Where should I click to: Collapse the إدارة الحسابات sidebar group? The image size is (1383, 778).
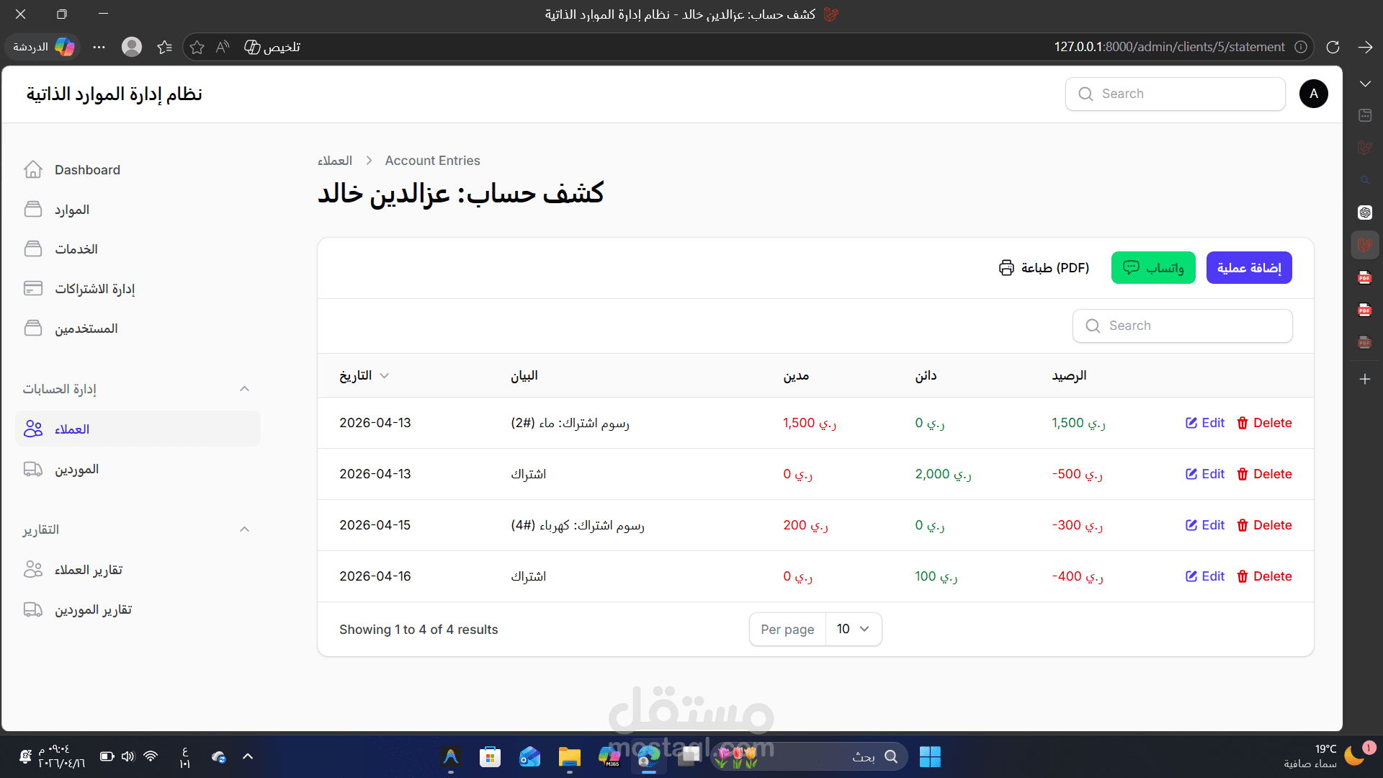point(244,389)
